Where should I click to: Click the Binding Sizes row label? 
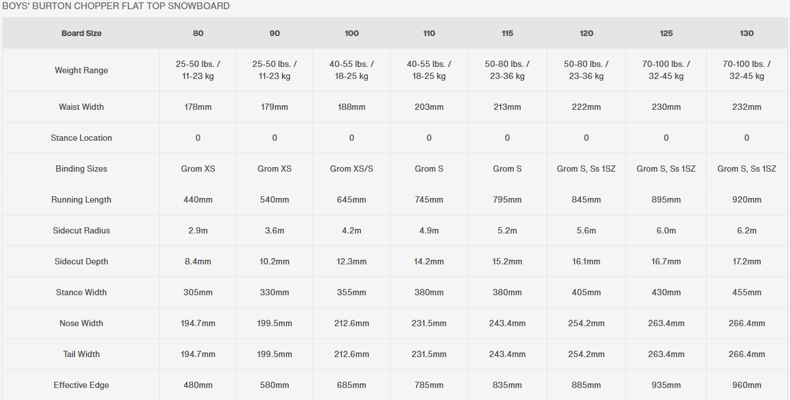[81, 169]
